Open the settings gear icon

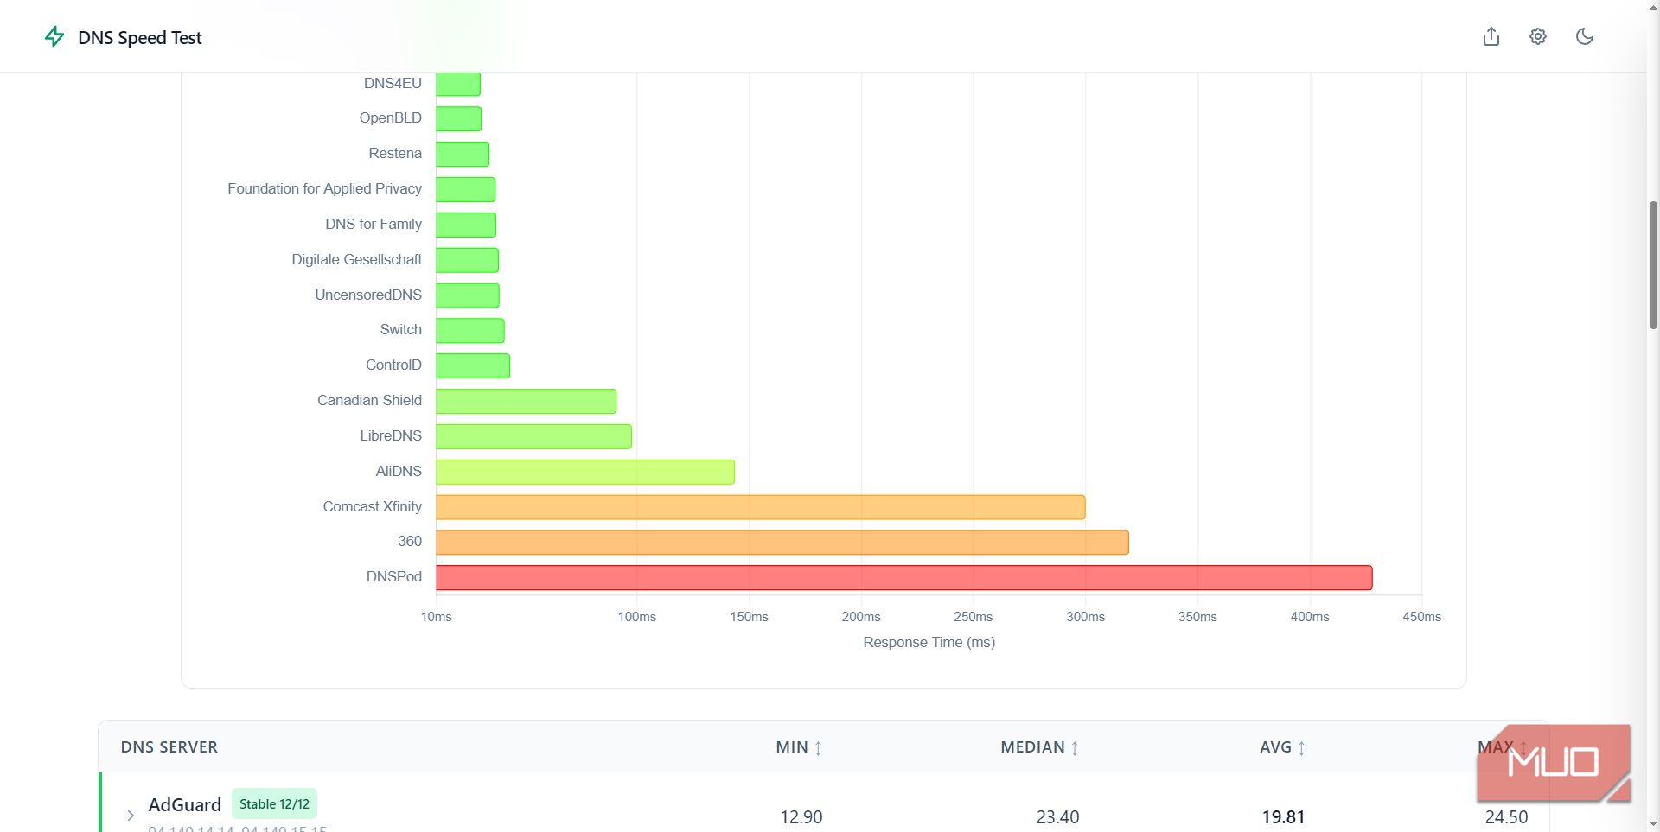pyautogui.click(x=1538, y=36)
